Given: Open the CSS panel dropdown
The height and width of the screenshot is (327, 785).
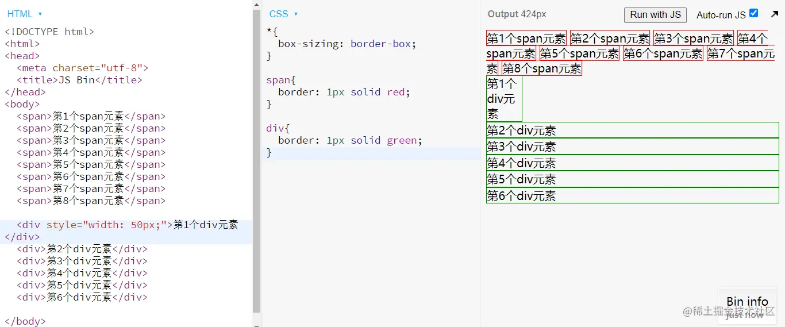Looking at the screenshot, I should coord(283,14).
